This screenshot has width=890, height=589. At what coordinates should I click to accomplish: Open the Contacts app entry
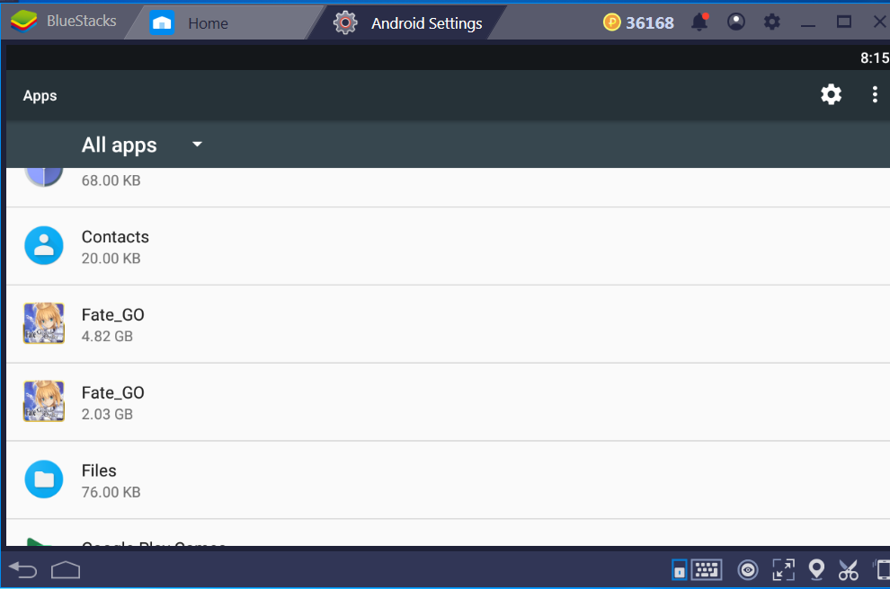(x=448, y=246)
